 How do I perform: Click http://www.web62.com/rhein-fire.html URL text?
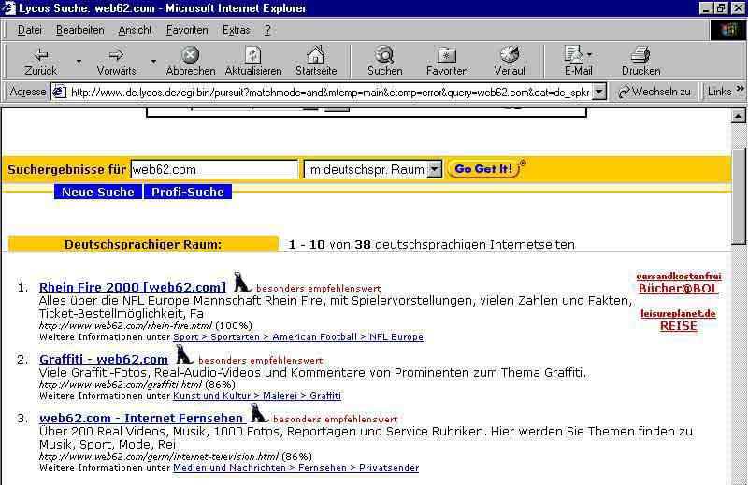[x=125, y=326]
